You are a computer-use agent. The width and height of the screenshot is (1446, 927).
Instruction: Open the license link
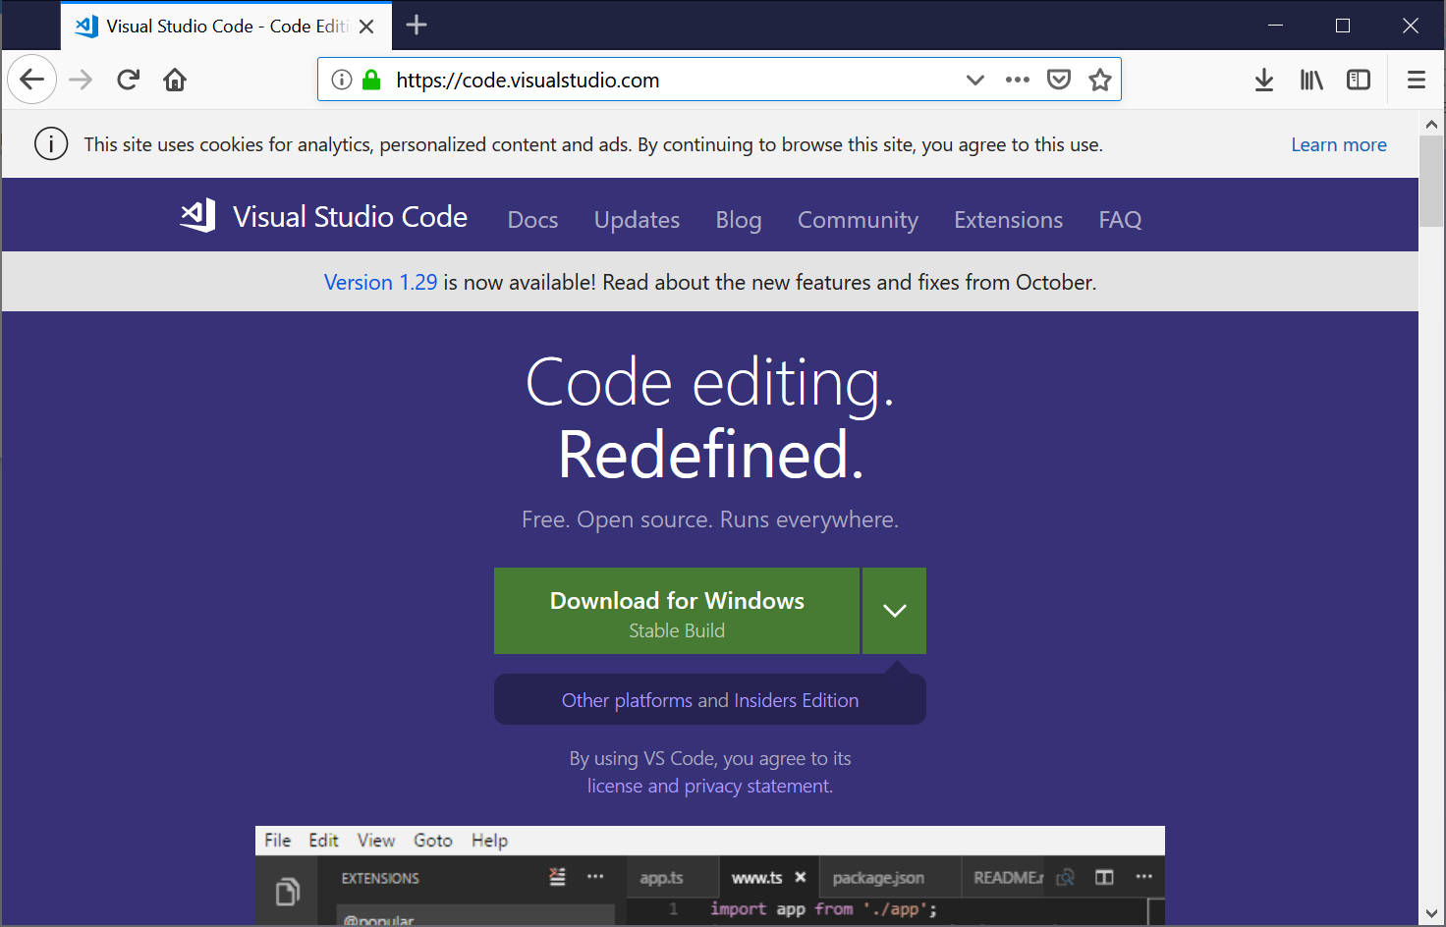(615, 786)
